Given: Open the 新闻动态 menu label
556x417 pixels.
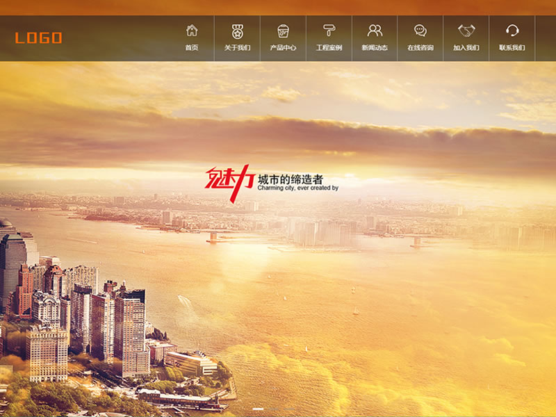Looking at the screenshot, I should coord(375,47).
